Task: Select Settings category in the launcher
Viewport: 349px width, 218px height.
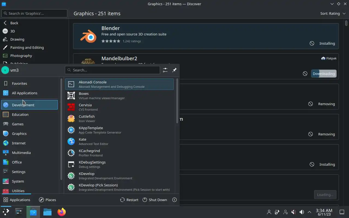Action: click(29, 172)
